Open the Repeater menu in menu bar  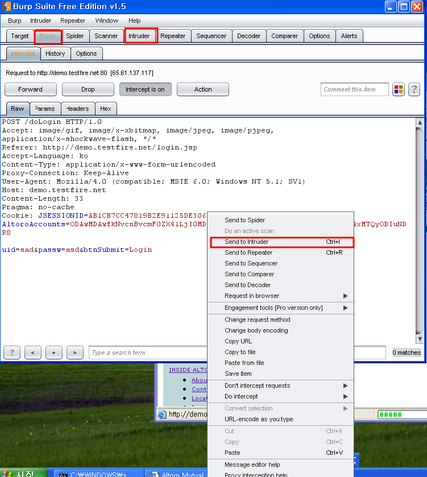73,20
